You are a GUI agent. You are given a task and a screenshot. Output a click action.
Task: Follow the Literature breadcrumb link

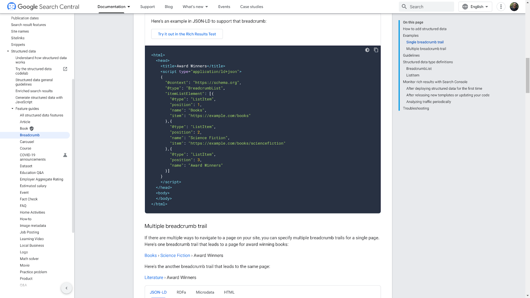click(154, 277)
